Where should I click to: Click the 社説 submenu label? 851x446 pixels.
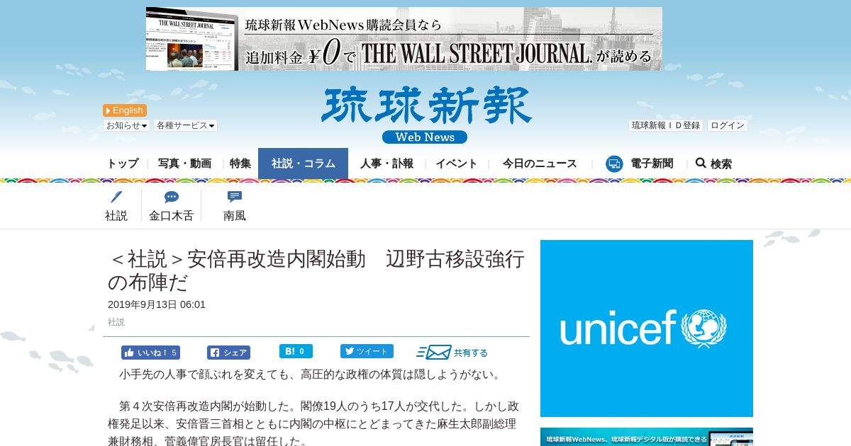[116, 216]
